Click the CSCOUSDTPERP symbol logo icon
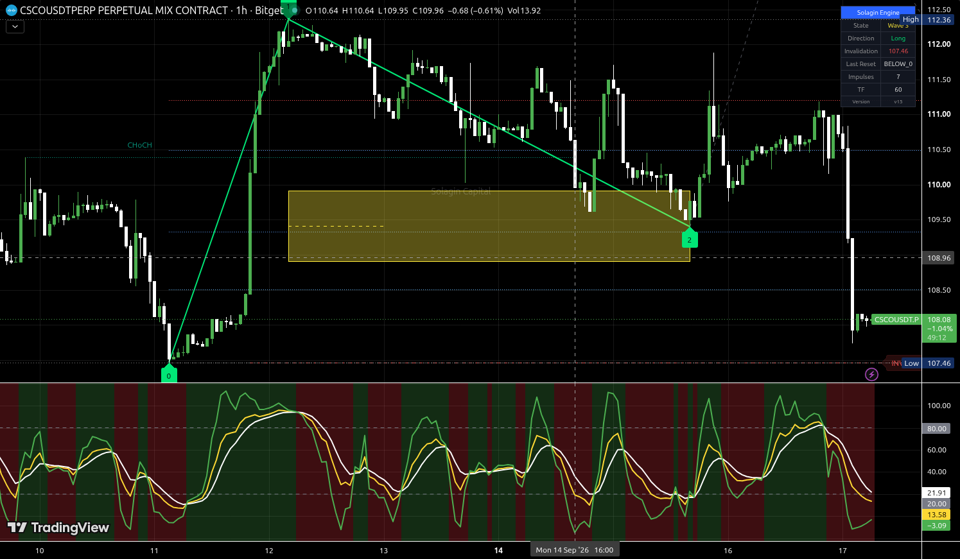Screen dimensions: 960x559 click(11, 10)
